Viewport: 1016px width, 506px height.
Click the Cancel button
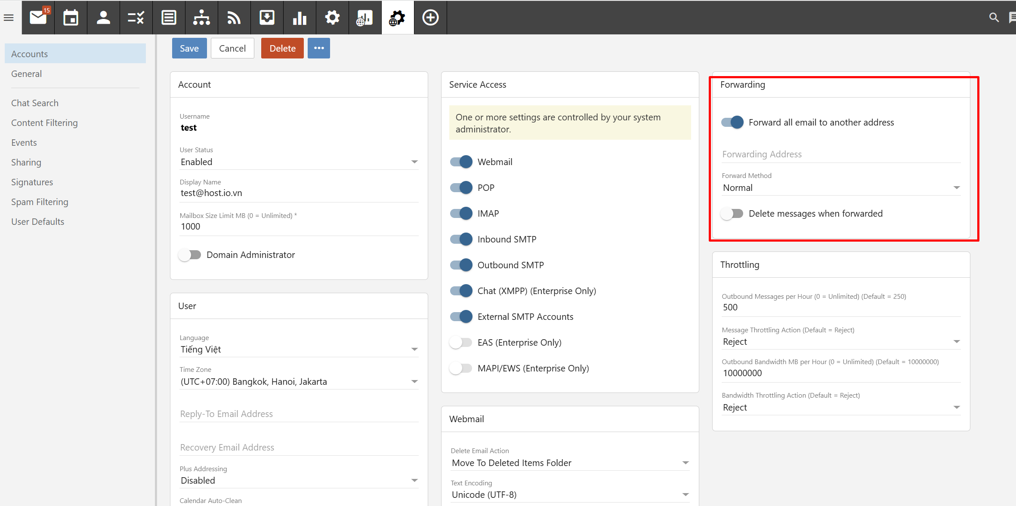232,48
